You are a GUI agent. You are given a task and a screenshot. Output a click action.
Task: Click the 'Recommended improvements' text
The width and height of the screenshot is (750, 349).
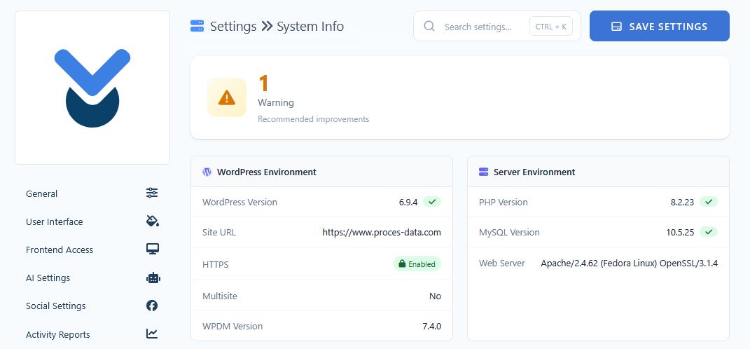click(313, 118)
